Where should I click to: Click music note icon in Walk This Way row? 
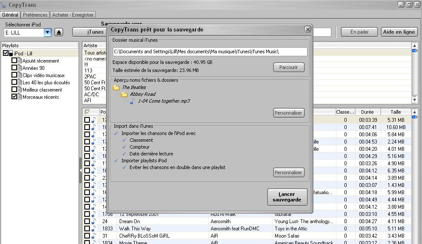[93, 229]
